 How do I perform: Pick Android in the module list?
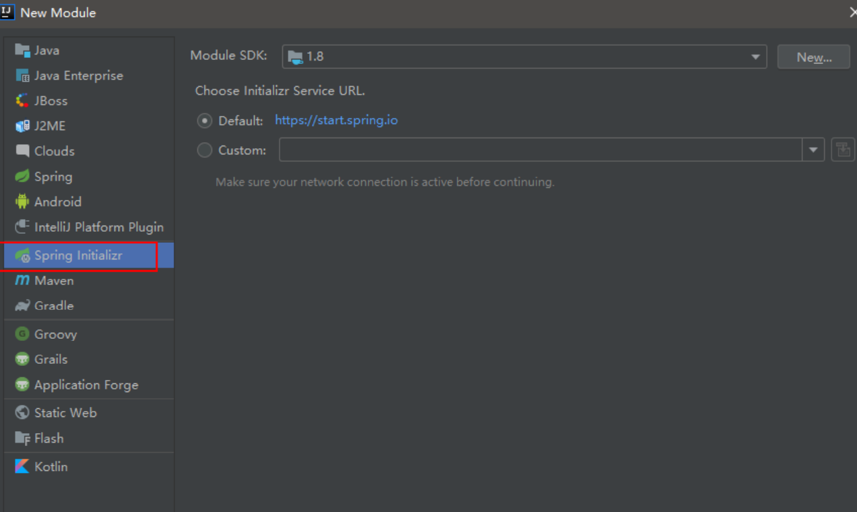coord(89,201)
